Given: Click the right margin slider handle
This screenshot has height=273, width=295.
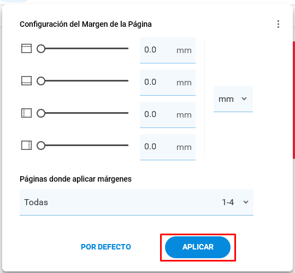Looking at the screenshot, I should 41,146.
